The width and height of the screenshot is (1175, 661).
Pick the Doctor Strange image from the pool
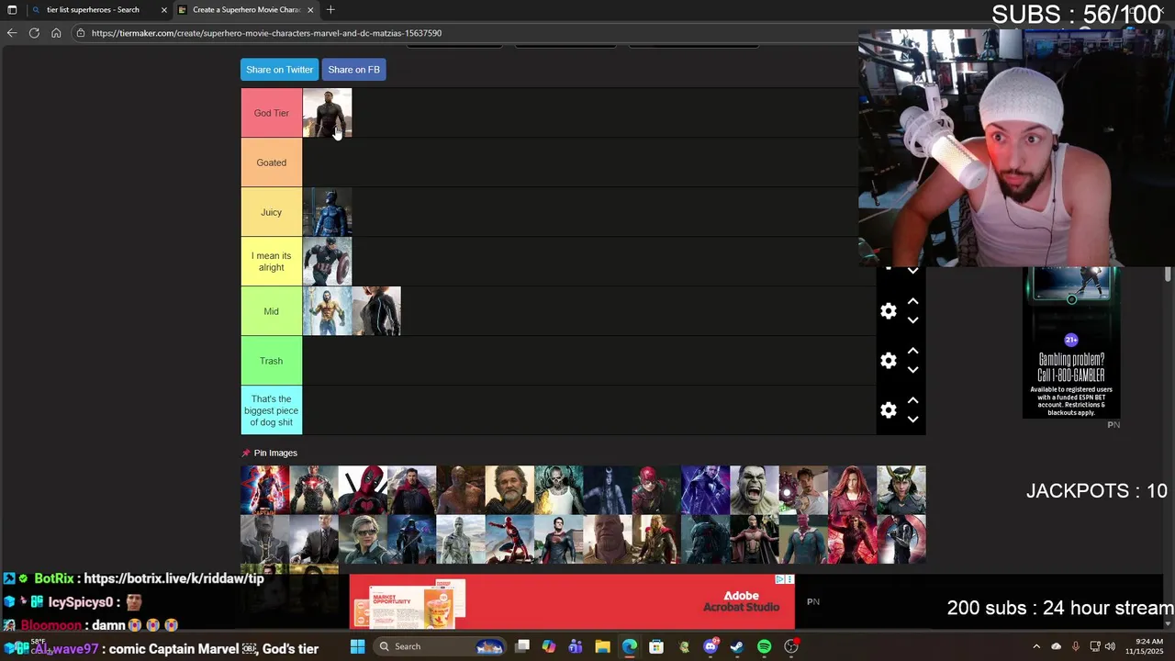411,490
